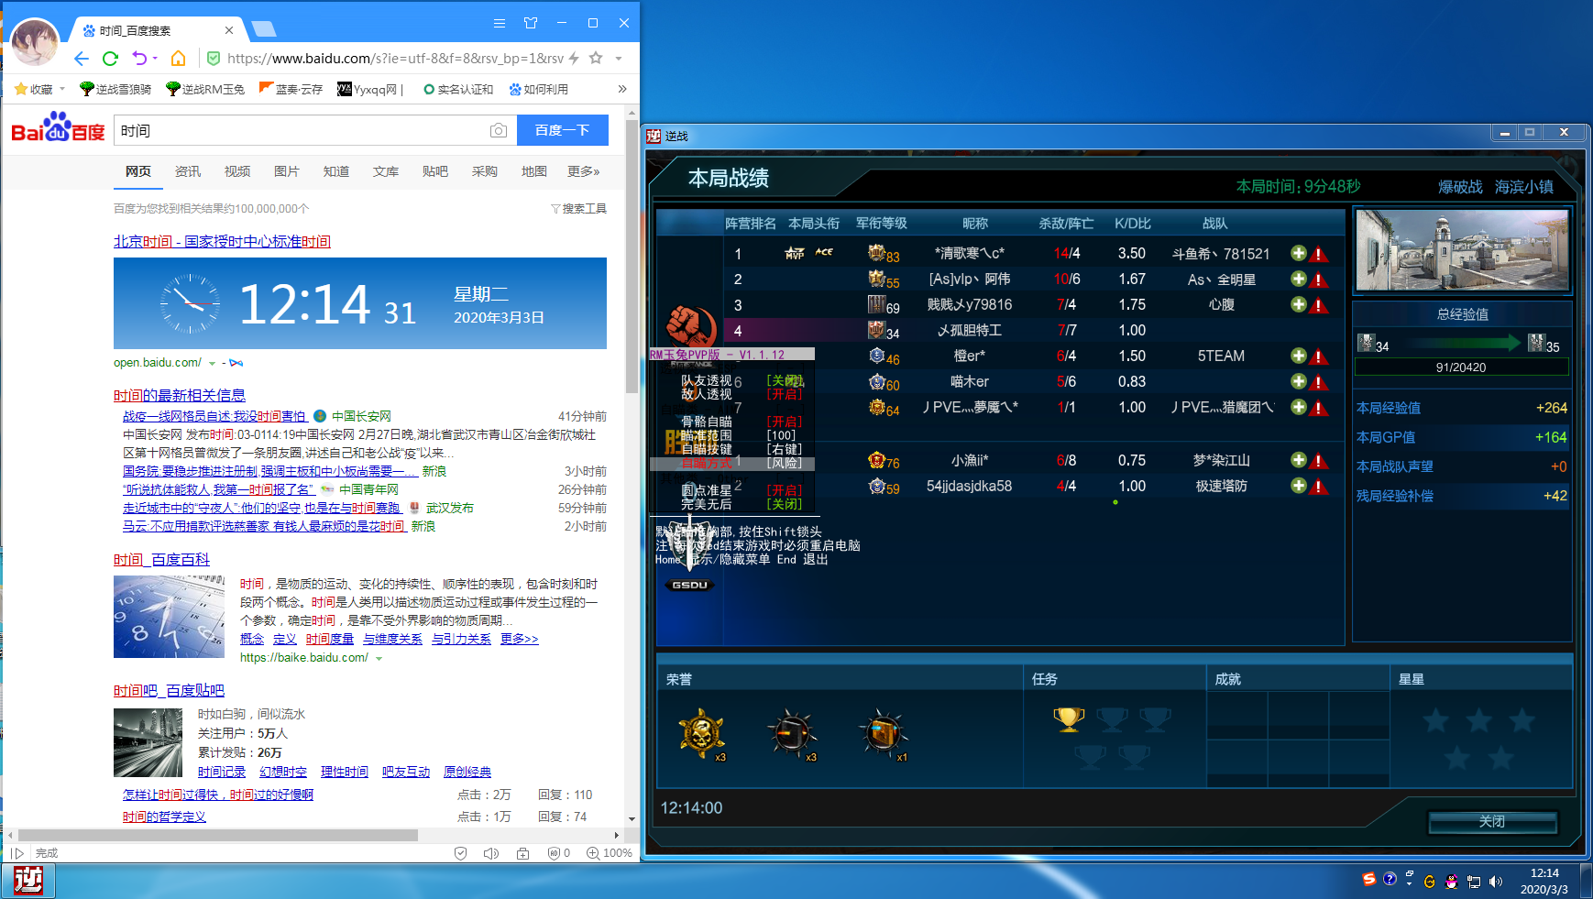Switch to 图片 search tab

(287, 171)
